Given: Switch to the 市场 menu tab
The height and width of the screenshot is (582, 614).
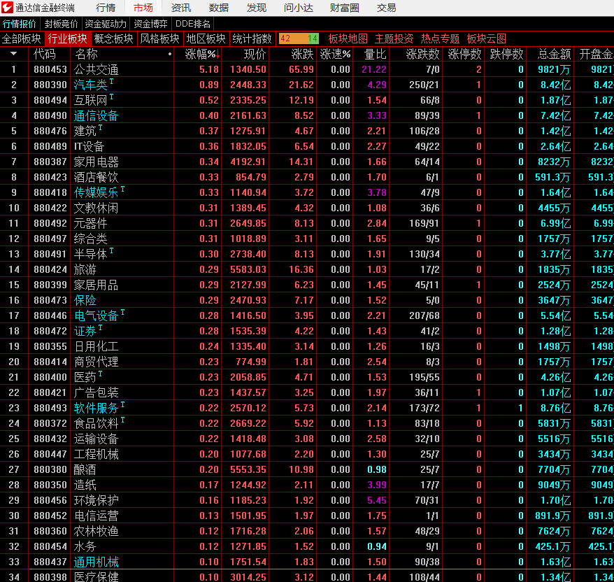Looking at the screenshot, I should pyautogui.click(x=143, y=8).
